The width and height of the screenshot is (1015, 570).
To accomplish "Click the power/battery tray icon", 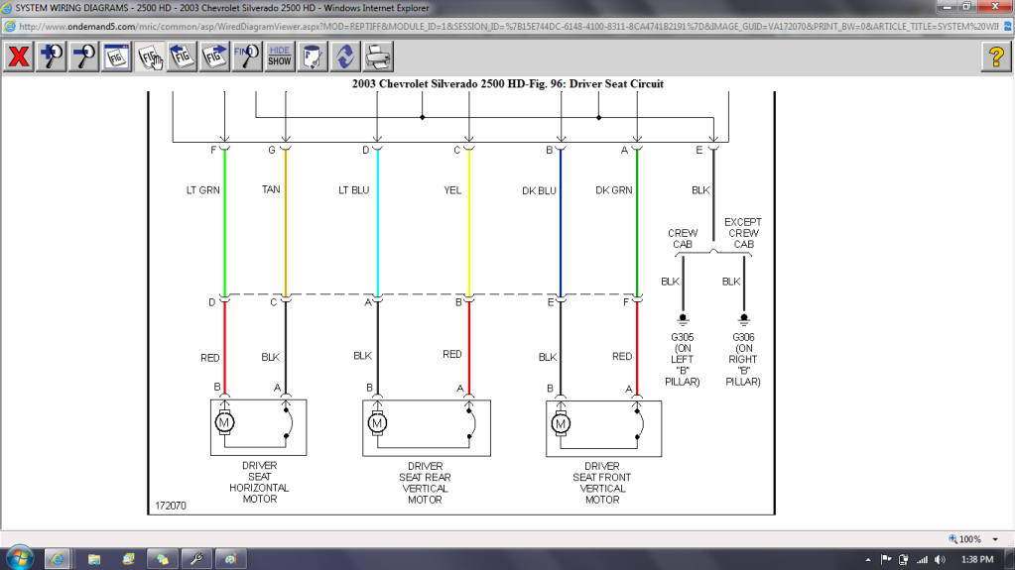I will pyautogui.click(x=904, y=560).
